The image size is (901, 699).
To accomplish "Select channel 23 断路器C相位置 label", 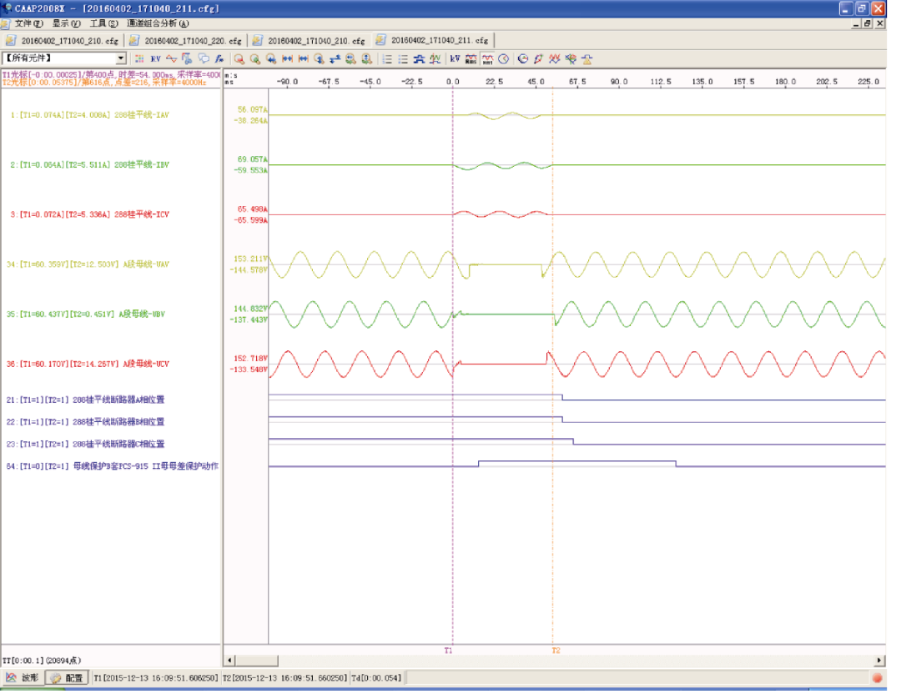I will [86, 444].
